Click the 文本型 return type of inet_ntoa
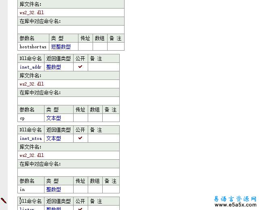The image size is (260, 210). click(53, 138)
